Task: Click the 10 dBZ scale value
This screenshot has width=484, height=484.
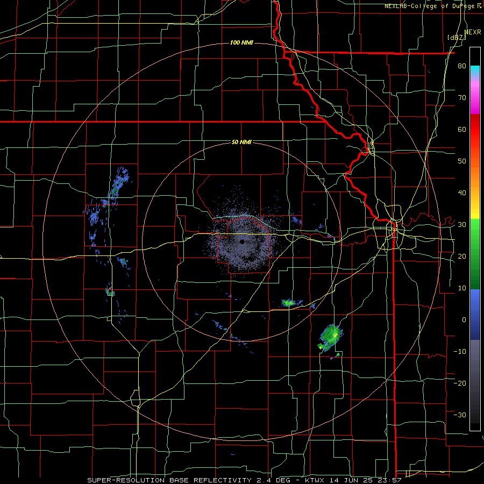Action: click(462, 288)
